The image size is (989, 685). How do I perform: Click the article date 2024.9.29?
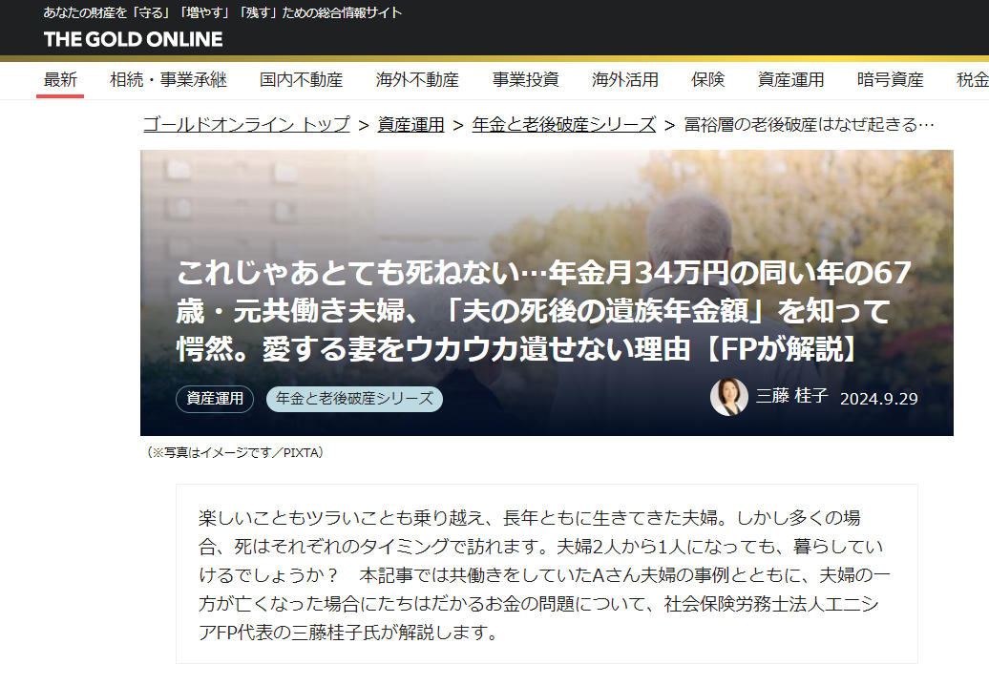tap(878, 399)
